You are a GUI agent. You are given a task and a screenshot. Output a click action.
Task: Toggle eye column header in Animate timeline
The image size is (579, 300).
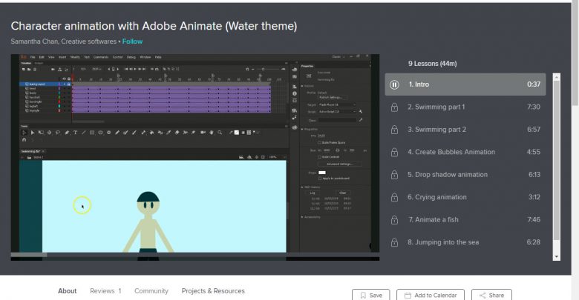(64, 79)
